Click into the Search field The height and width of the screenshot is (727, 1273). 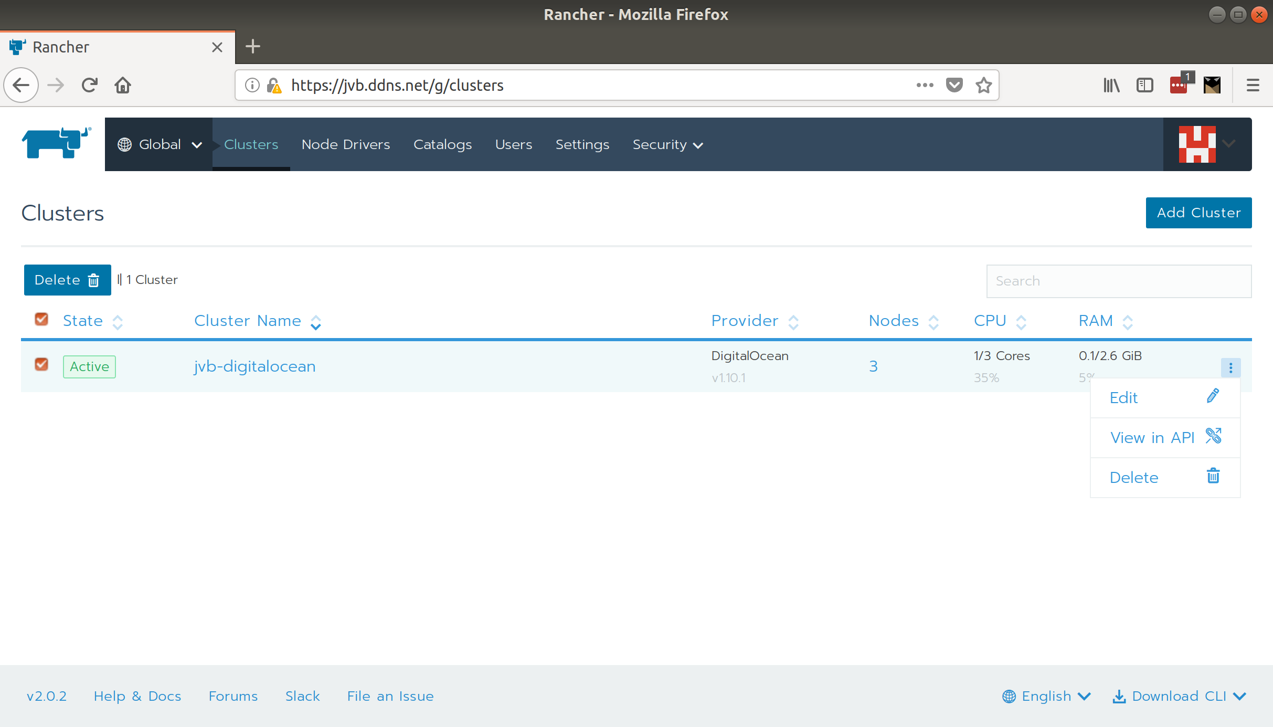coord(1118,281)
